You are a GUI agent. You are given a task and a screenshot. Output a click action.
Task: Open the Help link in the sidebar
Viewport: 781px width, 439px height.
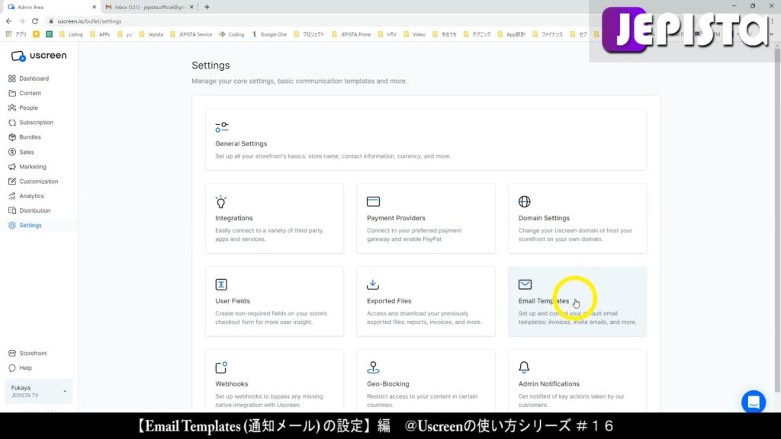coord(25,368)
